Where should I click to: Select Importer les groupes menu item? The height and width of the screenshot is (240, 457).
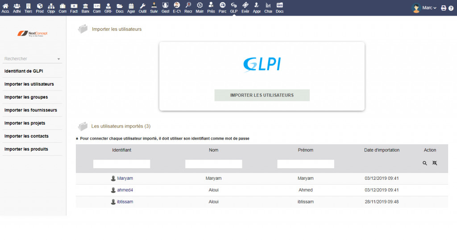tap(26, 97)
